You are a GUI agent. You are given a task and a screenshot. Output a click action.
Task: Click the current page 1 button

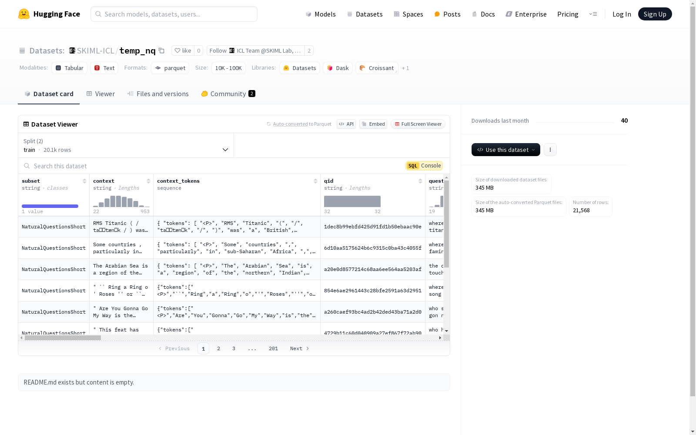[x=203, y=348]
